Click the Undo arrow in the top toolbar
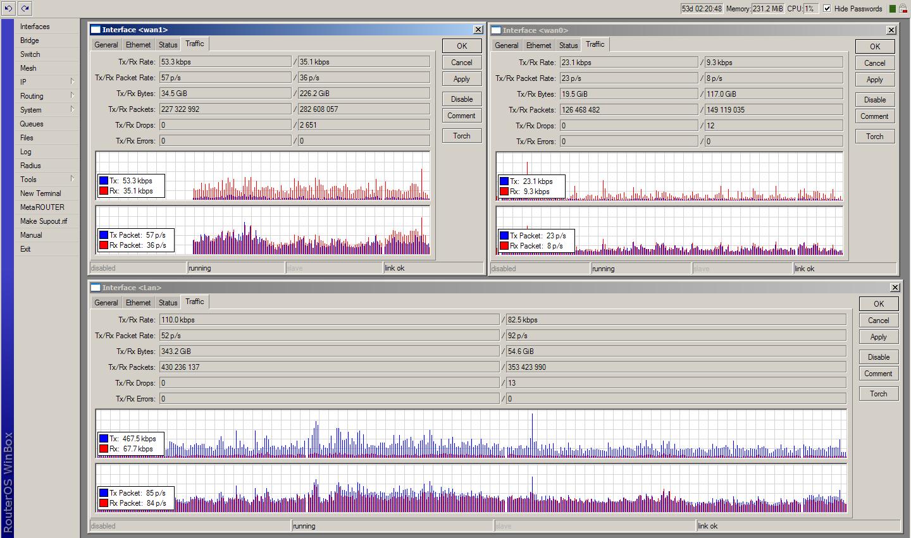The width and height of the screenshot is (911, 538). pyautogui.click(x=8, y=8)
